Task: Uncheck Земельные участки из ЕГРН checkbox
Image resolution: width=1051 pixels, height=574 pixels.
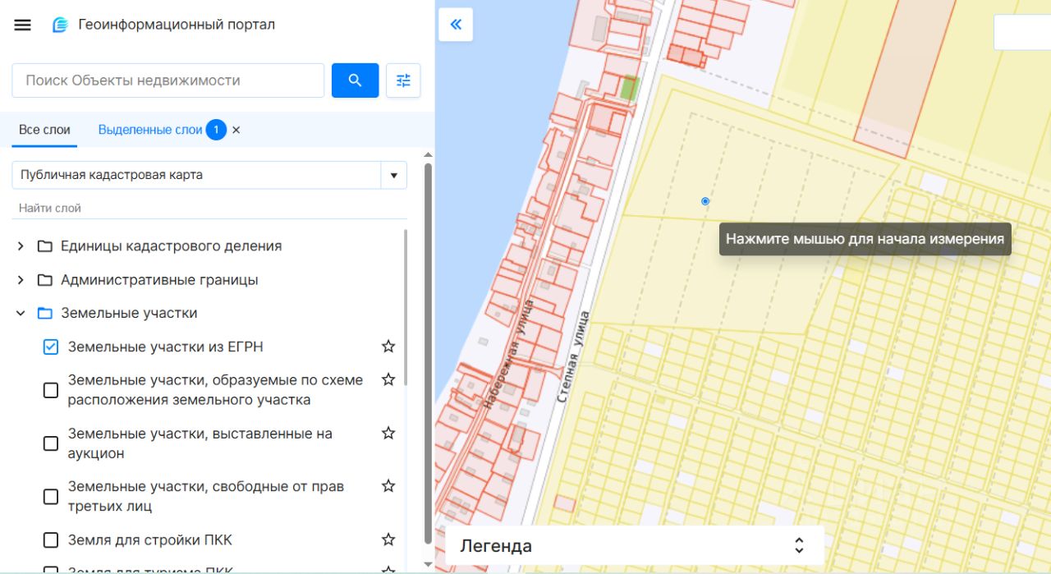Action: pos(51,347)
